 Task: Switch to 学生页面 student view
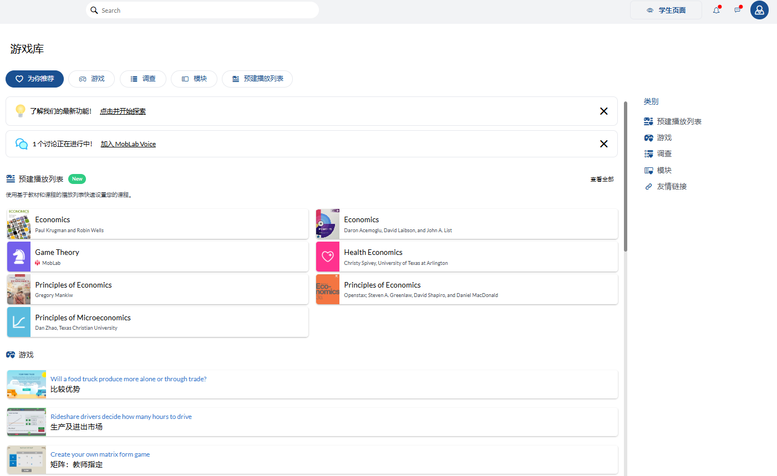666,10
